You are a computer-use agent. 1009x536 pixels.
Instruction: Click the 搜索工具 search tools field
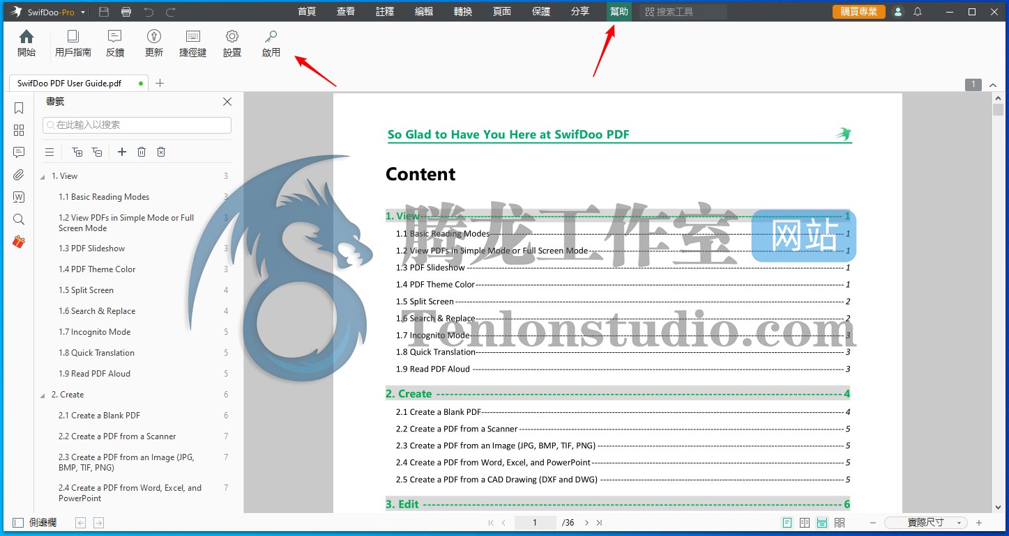point(683,12)
